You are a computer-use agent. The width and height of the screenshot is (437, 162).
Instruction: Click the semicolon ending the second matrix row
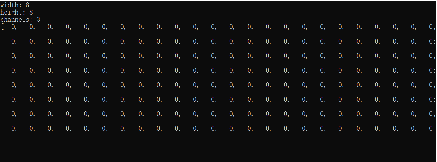point(434,42)
